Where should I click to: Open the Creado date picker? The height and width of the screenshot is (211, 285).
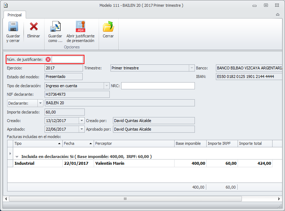pos(82,121)
